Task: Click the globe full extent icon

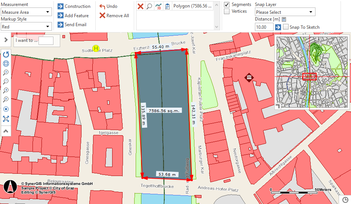Action: (6, 64)
